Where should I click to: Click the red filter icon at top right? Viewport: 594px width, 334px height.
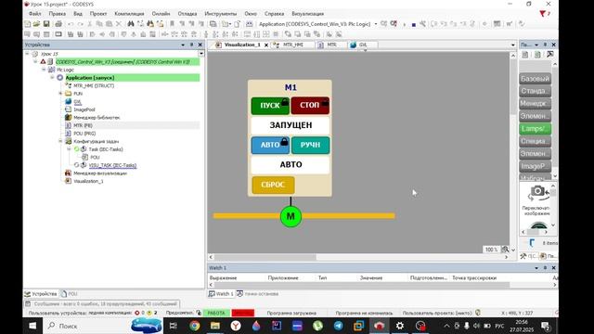542,14
